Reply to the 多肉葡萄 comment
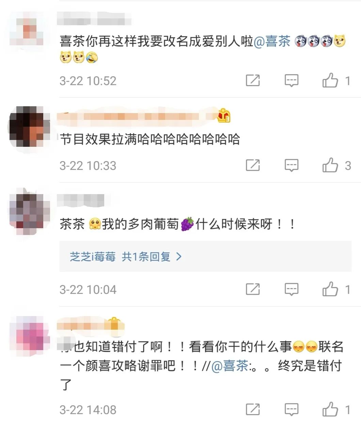361x423 pixels. tap(292, 289)
